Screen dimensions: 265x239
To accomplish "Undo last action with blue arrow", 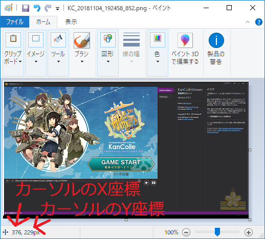I will (37, 8).
